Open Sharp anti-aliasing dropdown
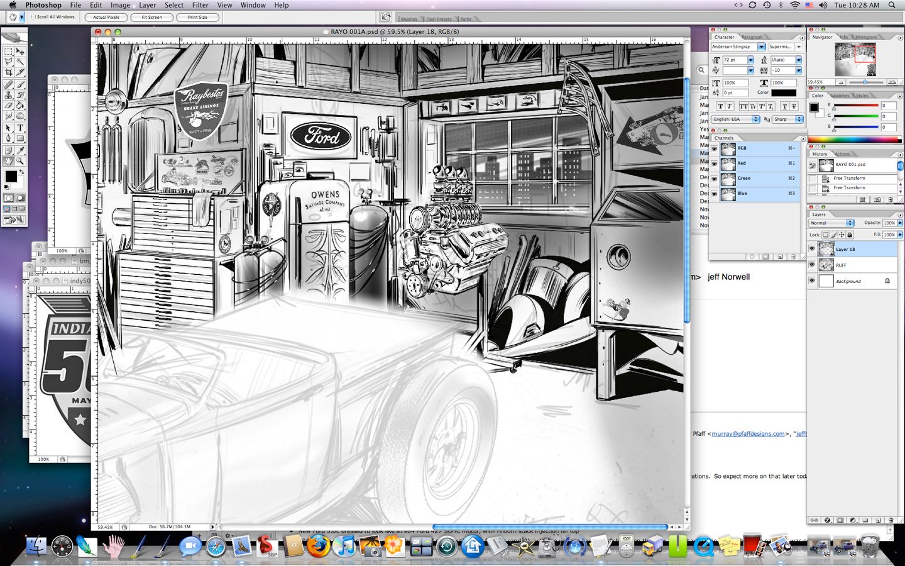 (x=788, y=119)
